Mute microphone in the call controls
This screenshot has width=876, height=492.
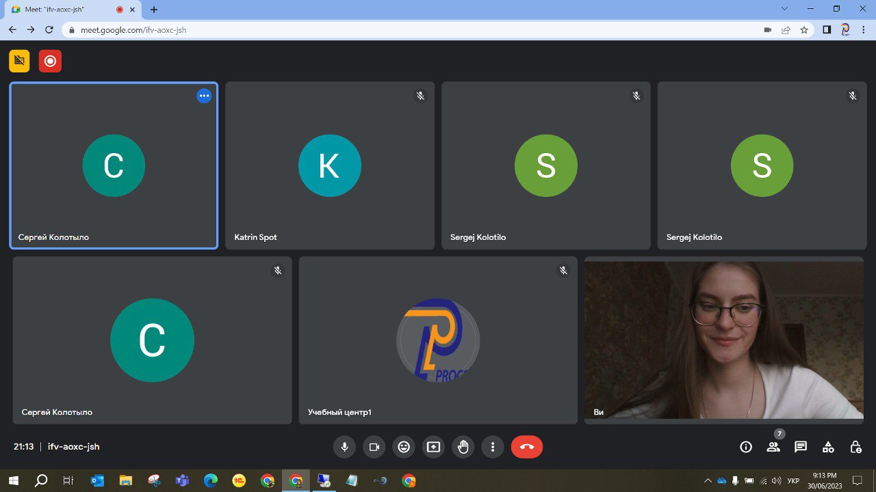point(345,447)
